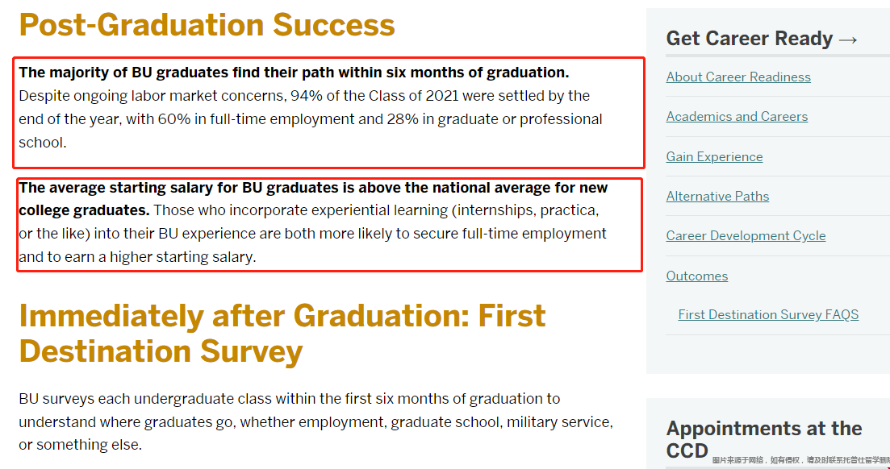Open First Destination Survey FAQS

click(x=768, y=315)
